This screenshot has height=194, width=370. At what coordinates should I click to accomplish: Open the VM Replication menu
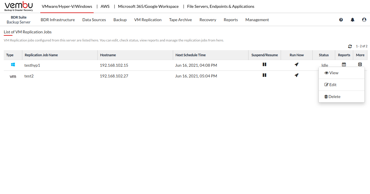point(148,20)
